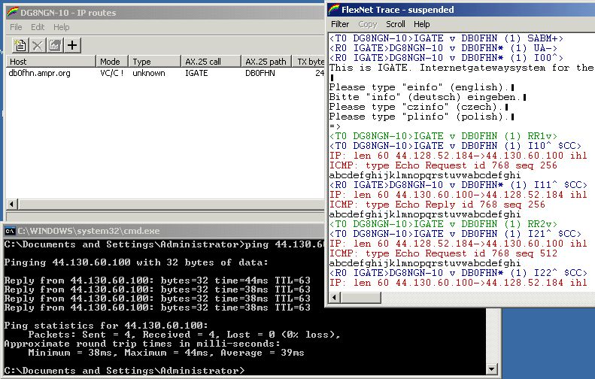Click the edit properties toolbar icon
This screenshot has height=379, width=595.
(x=54, y=45)
